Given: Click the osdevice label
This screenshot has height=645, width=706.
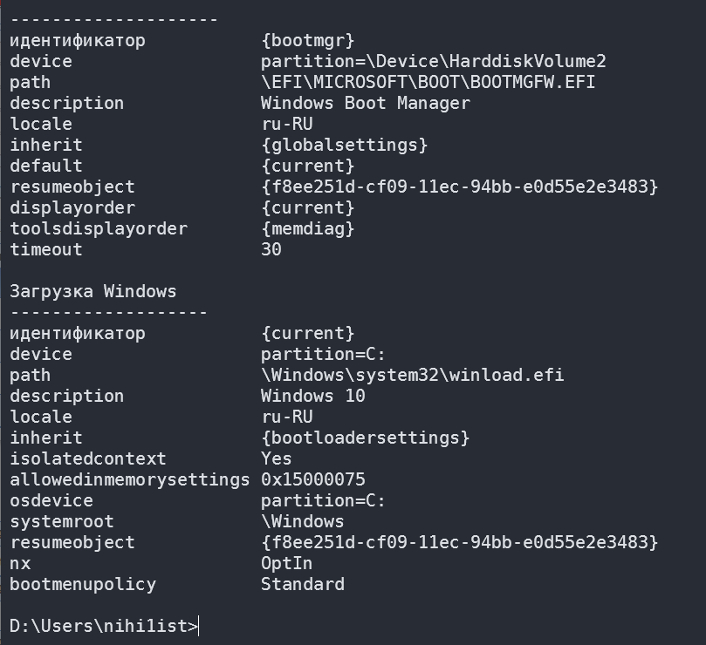Looking at the screenshot, I should tap(51, 501).
